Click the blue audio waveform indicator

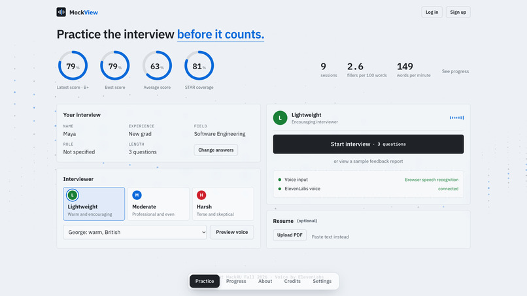tap(457, 118)
